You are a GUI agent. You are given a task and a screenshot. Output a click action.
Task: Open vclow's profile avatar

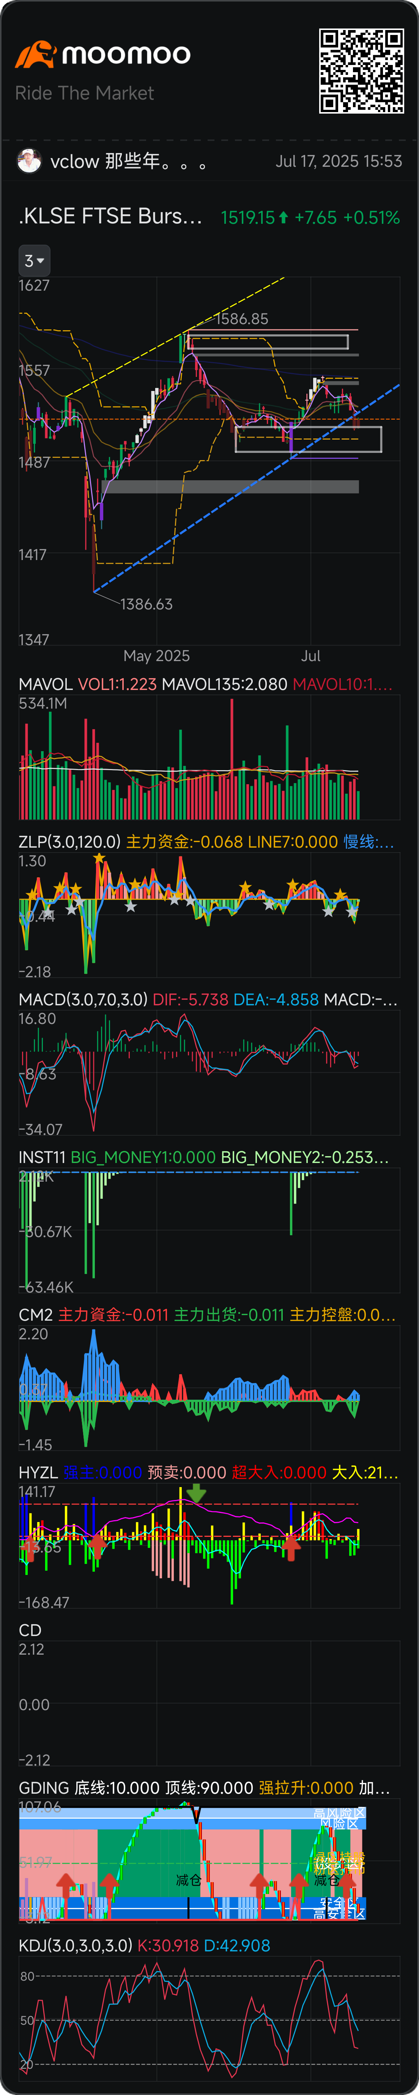click(29, 161)
